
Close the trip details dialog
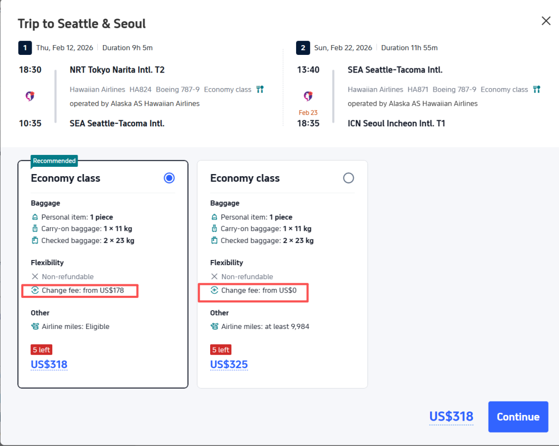(x=546, y=21)
